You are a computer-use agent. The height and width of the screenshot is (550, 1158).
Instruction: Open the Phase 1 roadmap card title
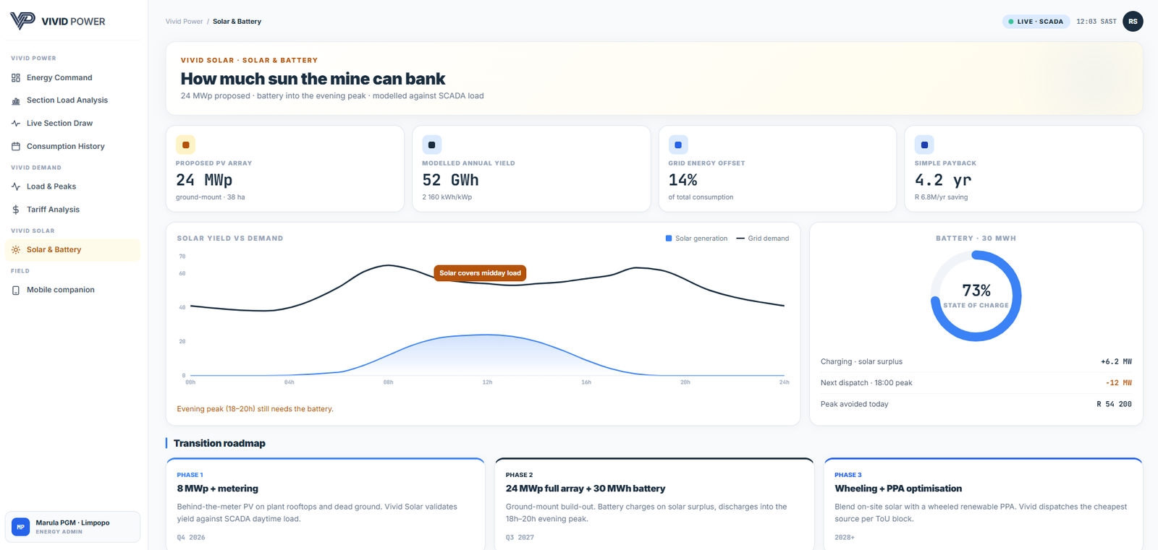coord(218,489)
